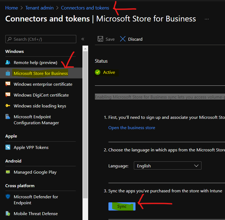Viewport: 225px width, 220px height.
Task: Click the Search (Ctrl+/) input field
Action: coord(41,39)
